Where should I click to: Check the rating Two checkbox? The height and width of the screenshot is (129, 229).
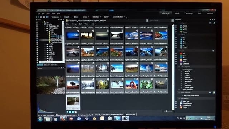pos(176,40)
